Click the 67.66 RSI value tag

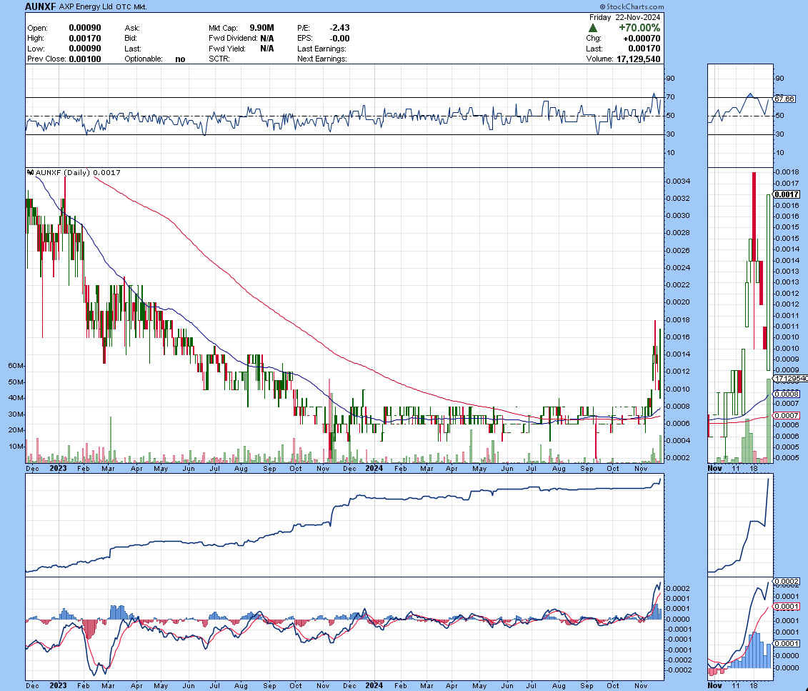(784, 99)
